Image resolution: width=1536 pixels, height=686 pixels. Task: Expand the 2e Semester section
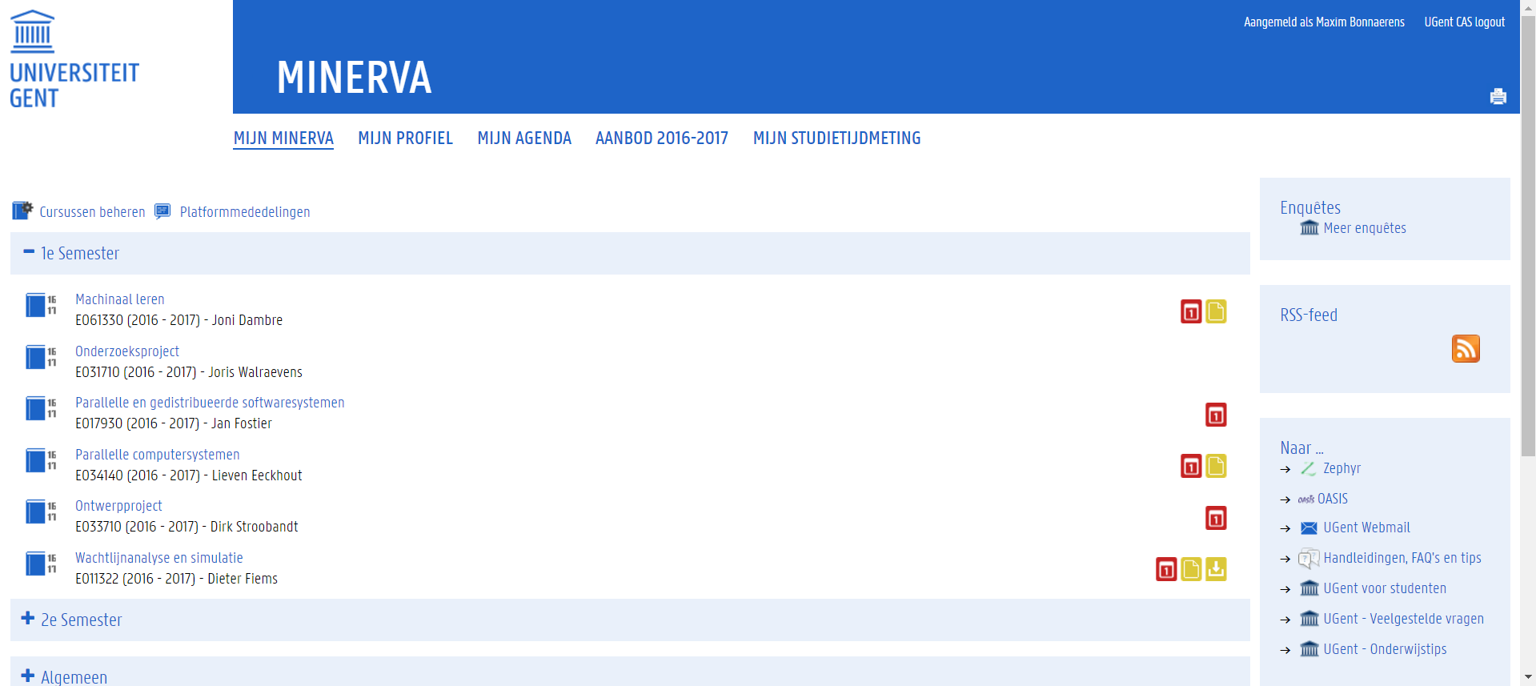[x=28, y=618]
